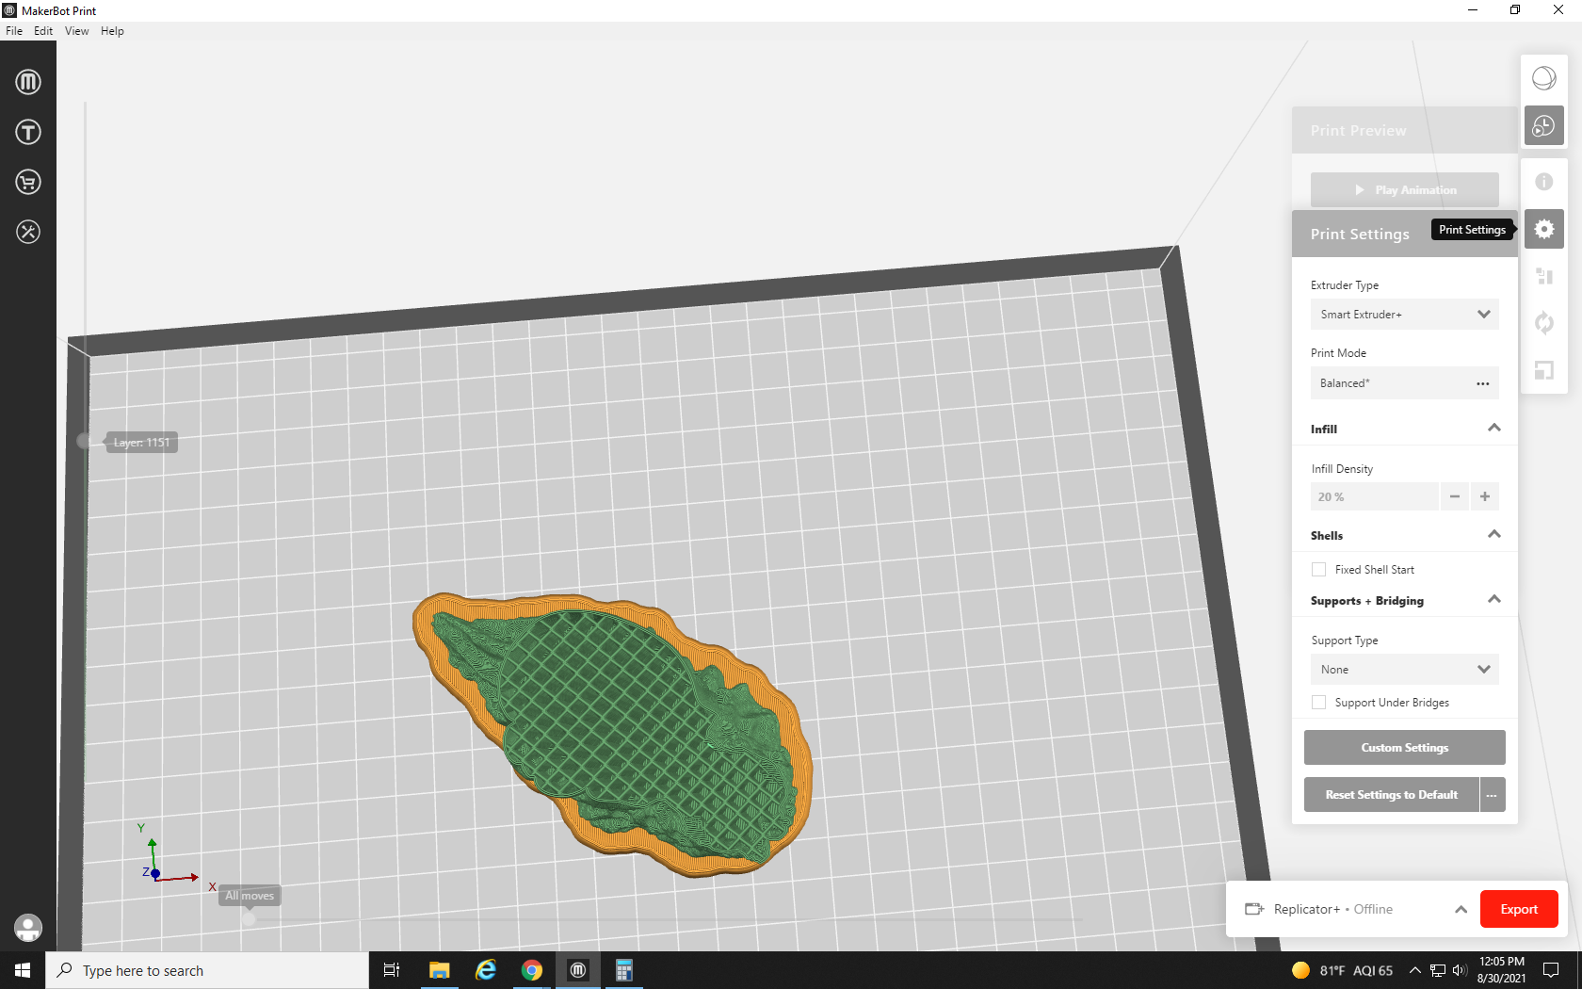Launch Internet Explorer from taskbar
The image size is (1582, 989).
[486, 970]
